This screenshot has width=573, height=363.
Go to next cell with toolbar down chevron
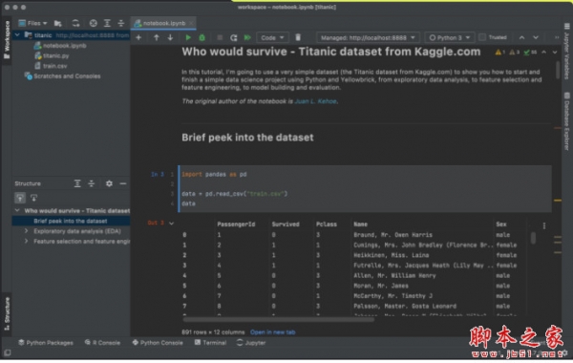536,37
